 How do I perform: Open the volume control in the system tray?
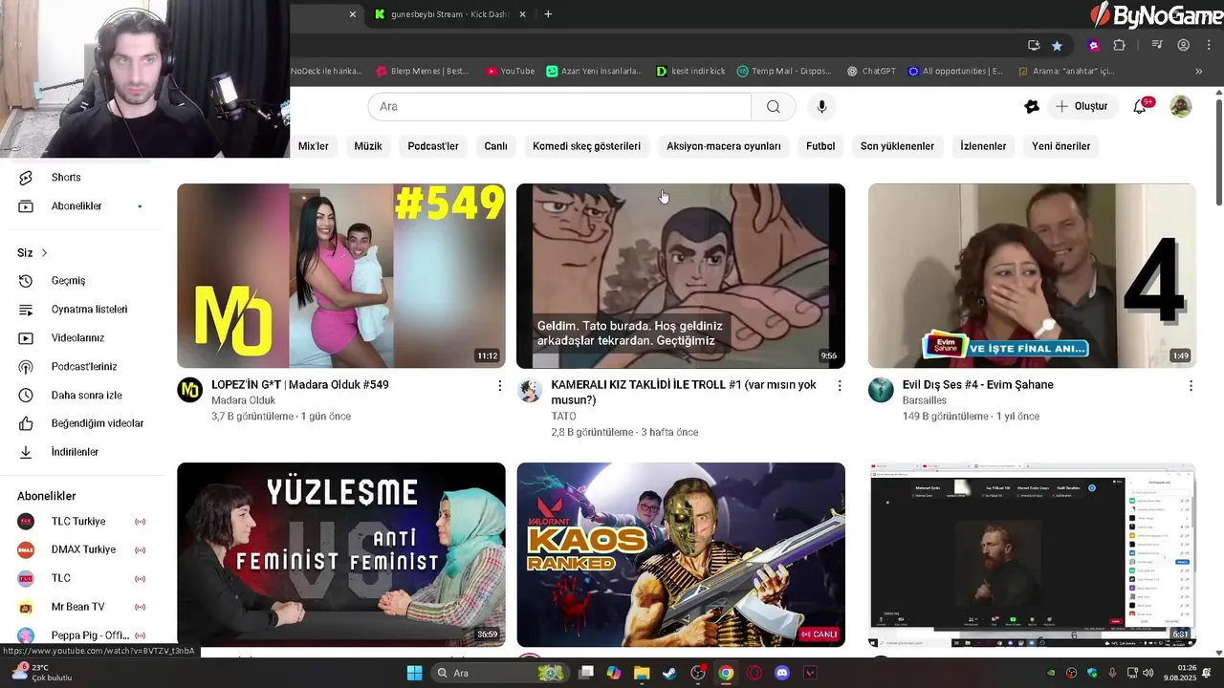coord(1147,673)
